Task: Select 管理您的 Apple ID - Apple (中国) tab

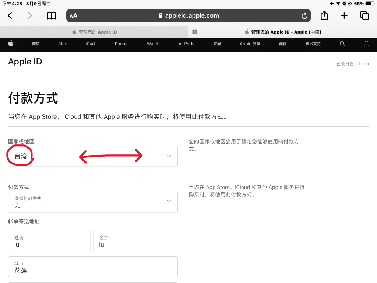Action: point(283,32)
